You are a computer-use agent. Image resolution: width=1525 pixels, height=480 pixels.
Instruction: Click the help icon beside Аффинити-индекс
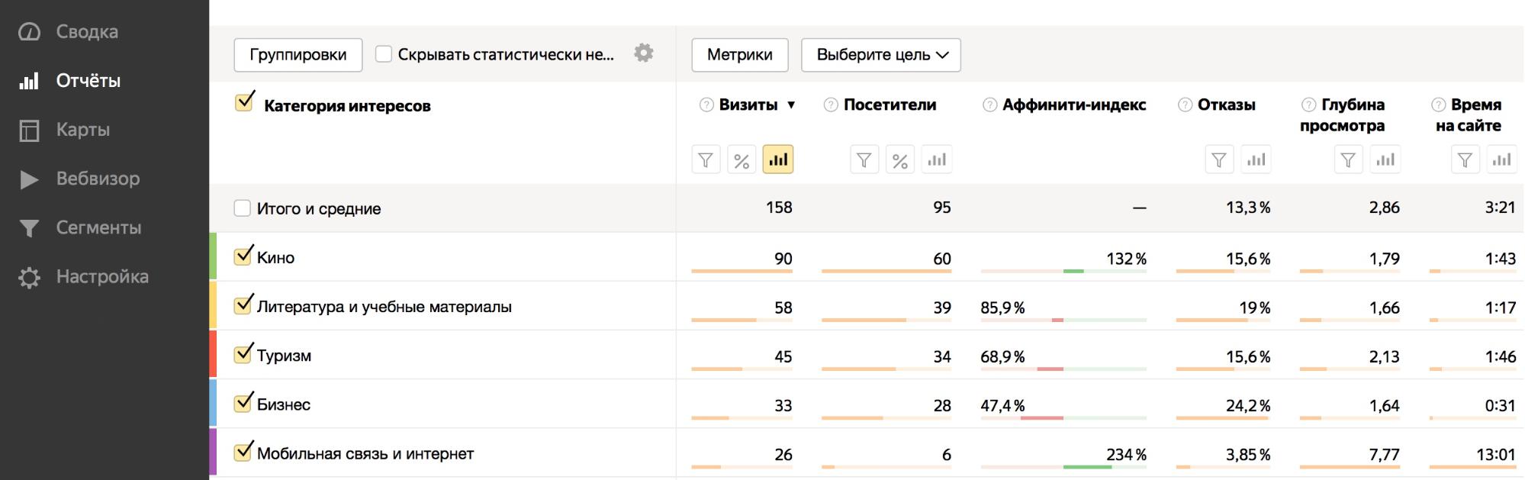click(x=989, y=105)
